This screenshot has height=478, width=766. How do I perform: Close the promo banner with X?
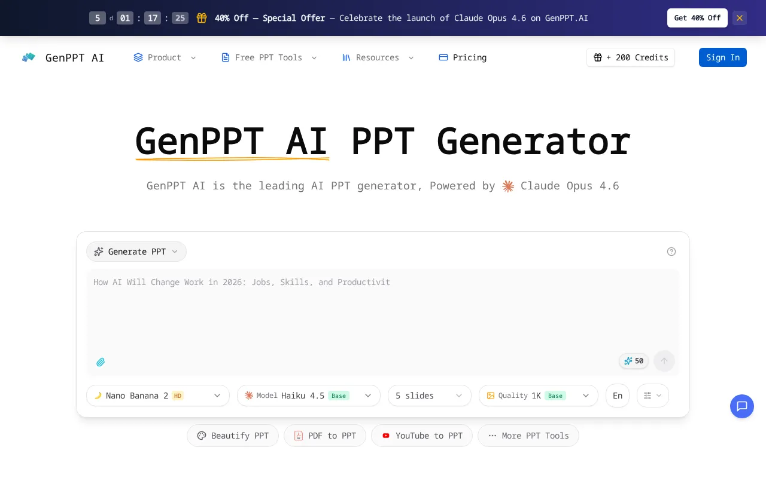[x=740, y=18]
